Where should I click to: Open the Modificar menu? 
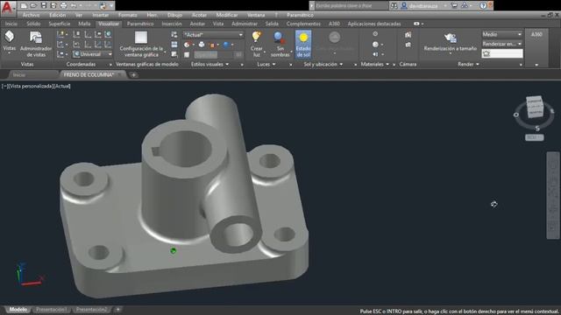coord(227,15)
